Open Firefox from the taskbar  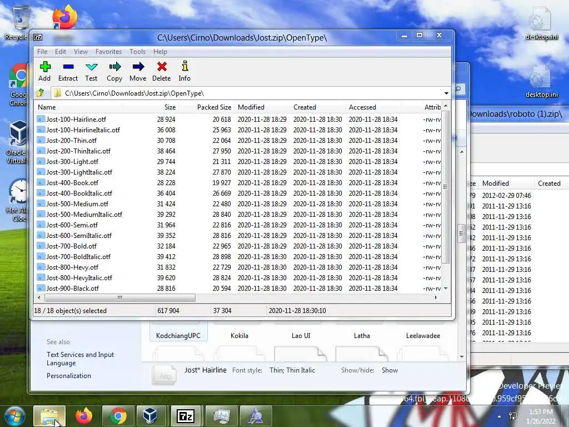tap(84, 416)
